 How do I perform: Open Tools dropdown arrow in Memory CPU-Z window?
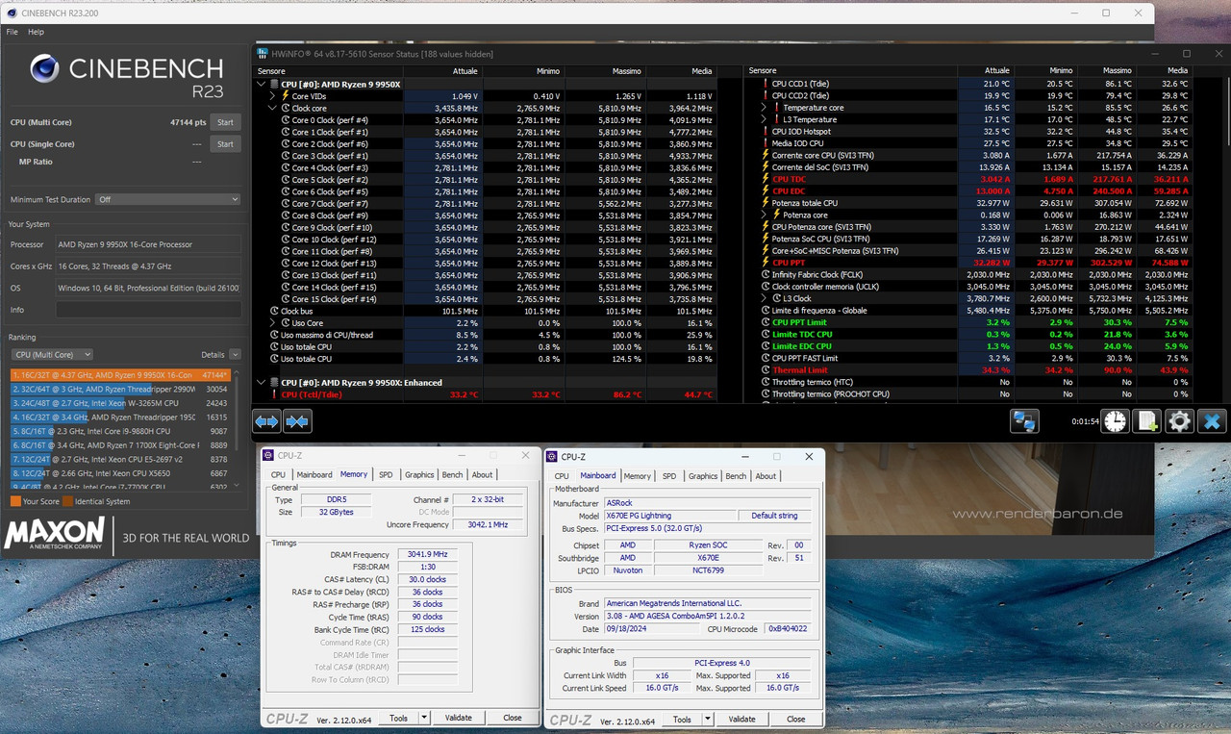[x=423, y=718]
